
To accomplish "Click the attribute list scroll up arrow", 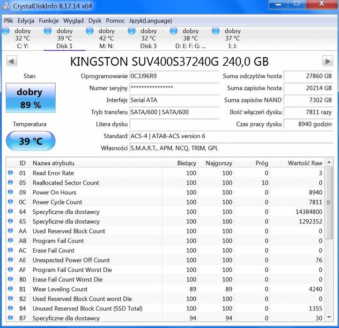I will [x=329, y=162].
